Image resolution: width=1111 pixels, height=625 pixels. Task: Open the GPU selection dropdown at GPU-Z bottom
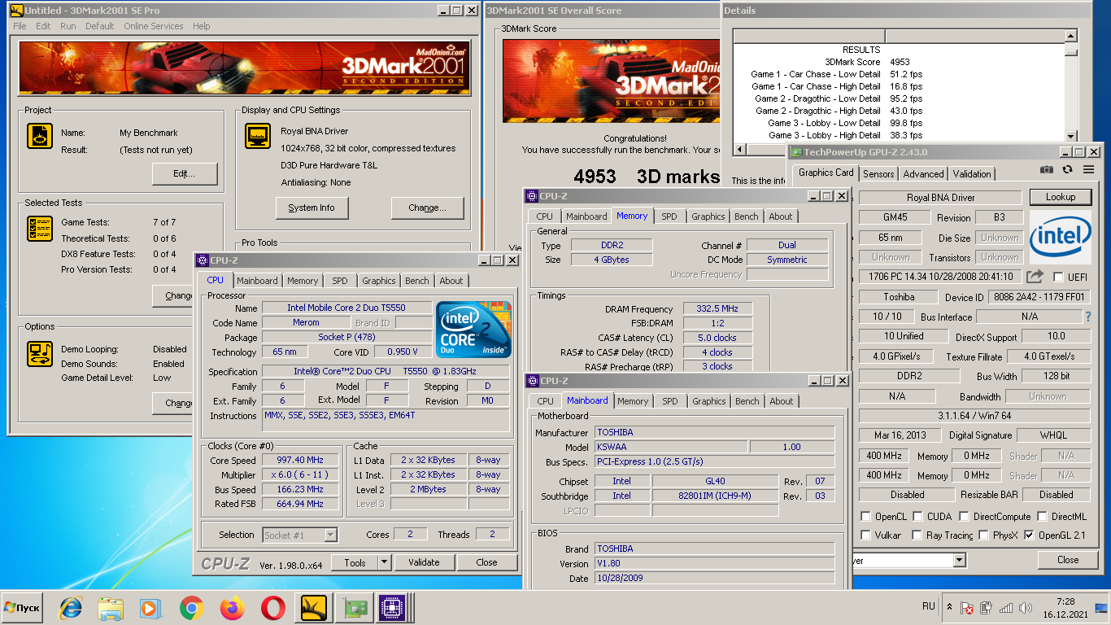click(959, 560)
